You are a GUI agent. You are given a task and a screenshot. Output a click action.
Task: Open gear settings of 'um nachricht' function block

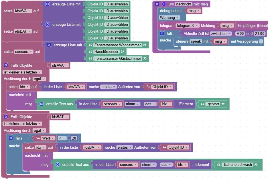click(x=157, y=4)
